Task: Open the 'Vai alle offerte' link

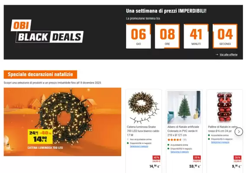Action: point(228,54)
